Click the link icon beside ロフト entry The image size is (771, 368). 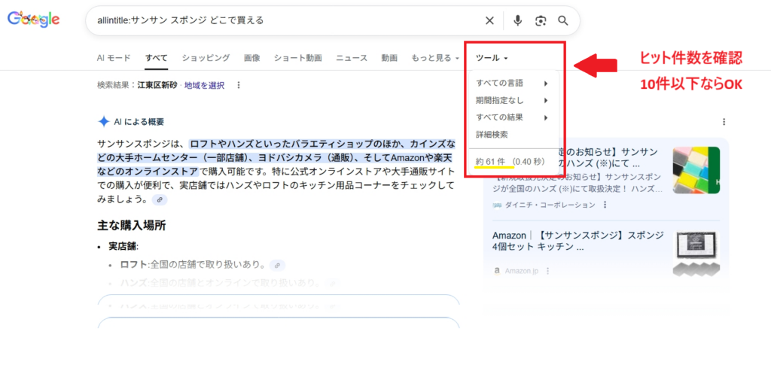(x=277, y=265)
